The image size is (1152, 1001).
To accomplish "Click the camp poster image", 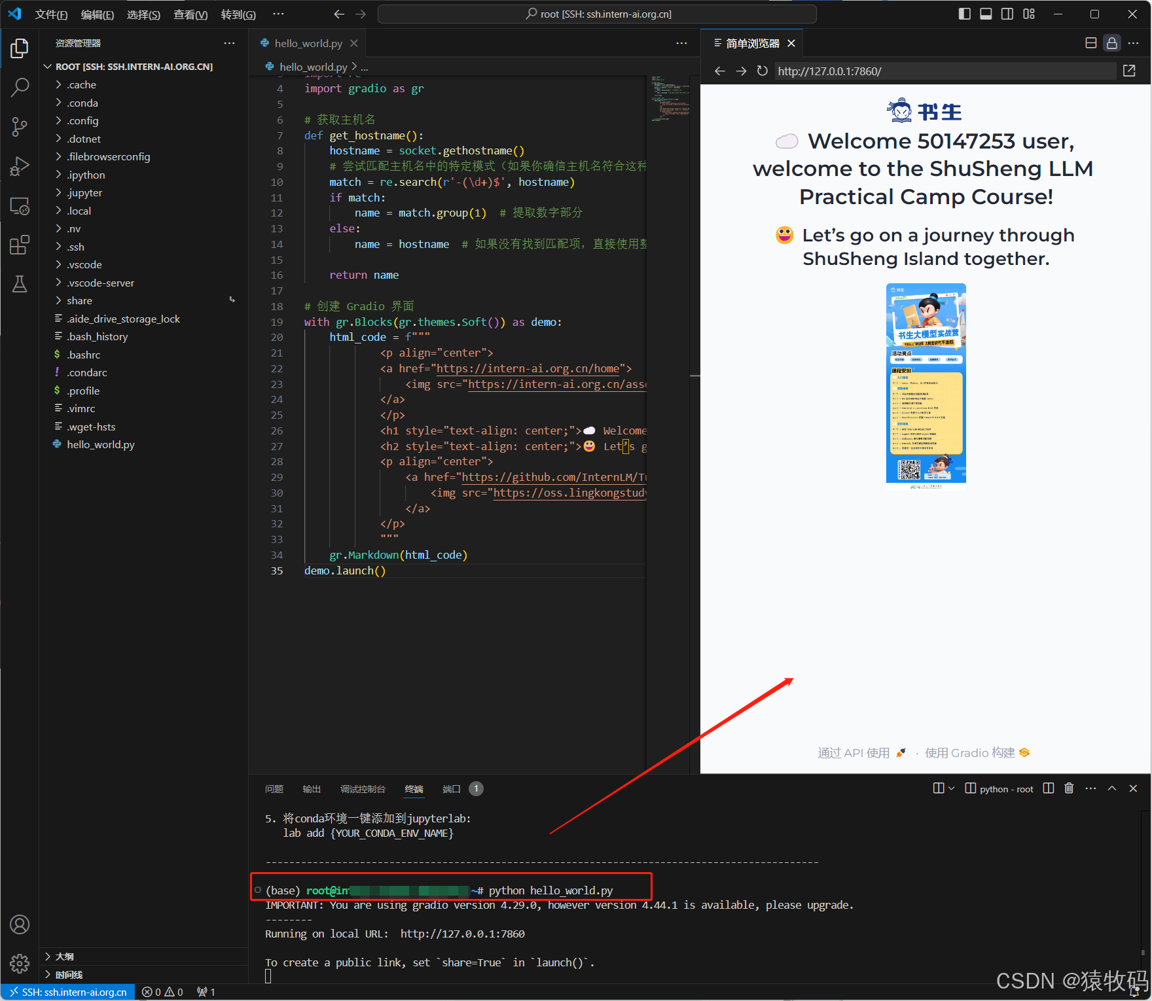I will click(x=926, y=385).
